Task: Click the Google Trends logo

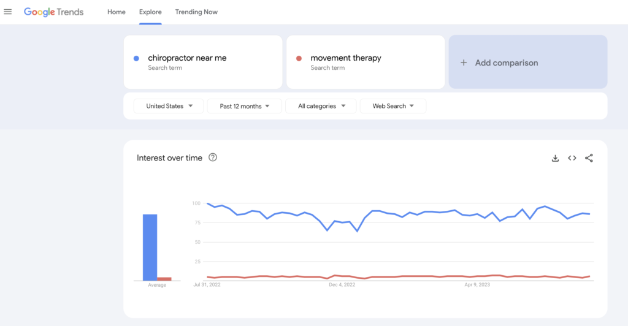Action: pyautogui.click(x=54, y=12)
